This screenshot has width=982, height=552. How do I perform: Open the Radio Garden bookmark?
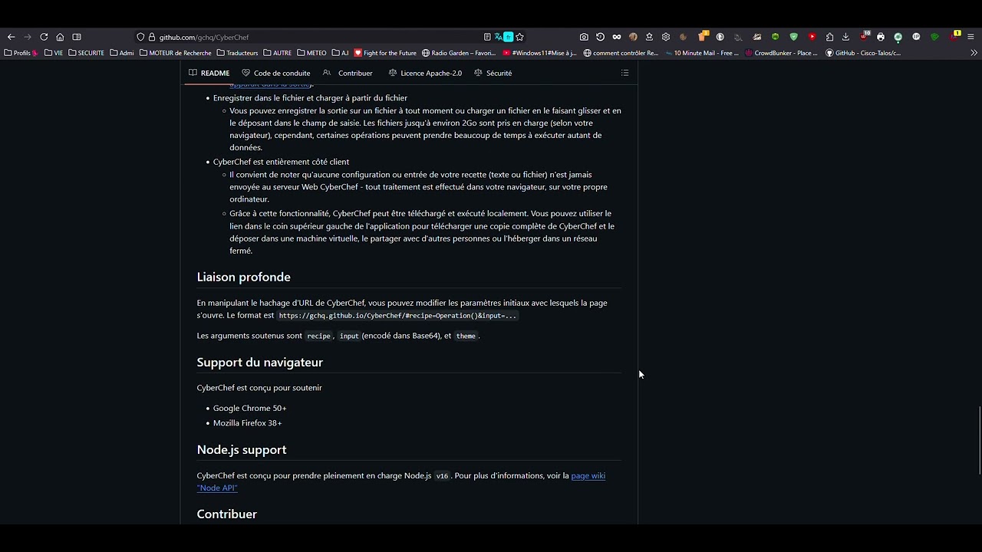coord(459,53)
